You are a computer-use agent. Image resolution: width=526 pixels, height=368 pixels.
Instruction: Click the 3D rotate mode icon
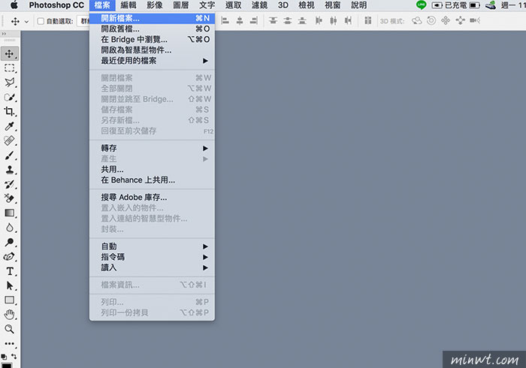(416, 21)
